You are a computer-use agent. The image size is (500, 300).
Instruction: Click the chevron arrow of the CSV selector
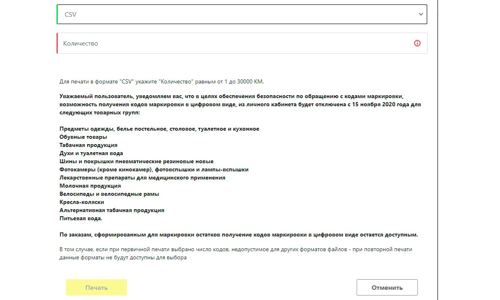click(421, 14)
